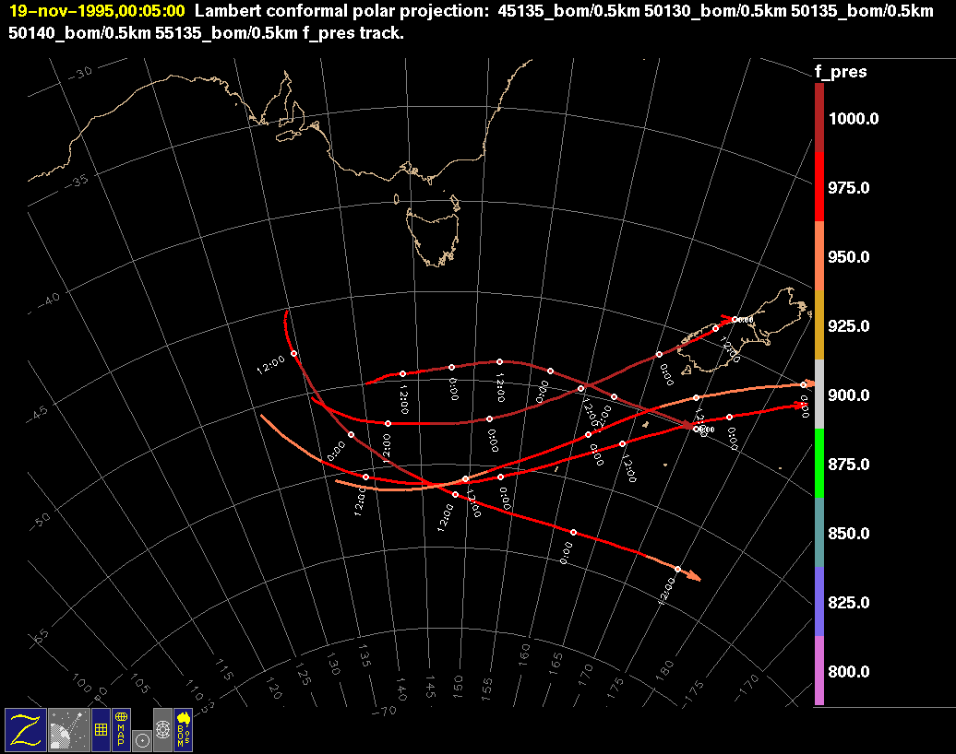Image resolution: width=956 pixels, height=754 pixels.
Task: Pick the goldenrod segment in the color bar
Action: click(x=819, y=325)
